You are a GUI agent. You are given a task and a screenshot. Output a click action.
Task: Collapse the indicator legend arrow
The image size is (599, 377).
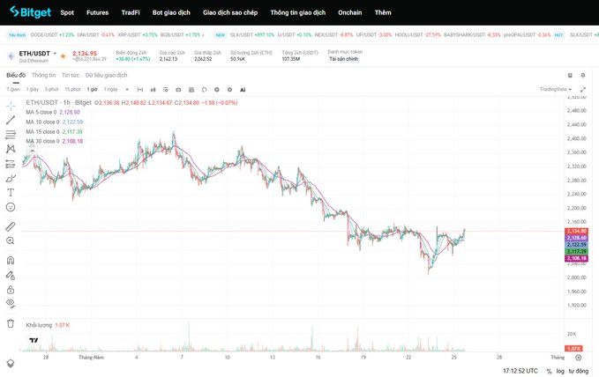point(32,151)
